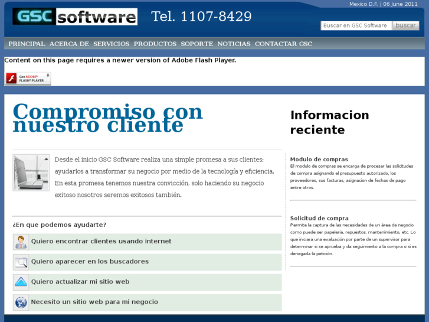This screenshot has height=322, width=429.
Task: Click the GSC software logo
Action: tap(75, 17)
